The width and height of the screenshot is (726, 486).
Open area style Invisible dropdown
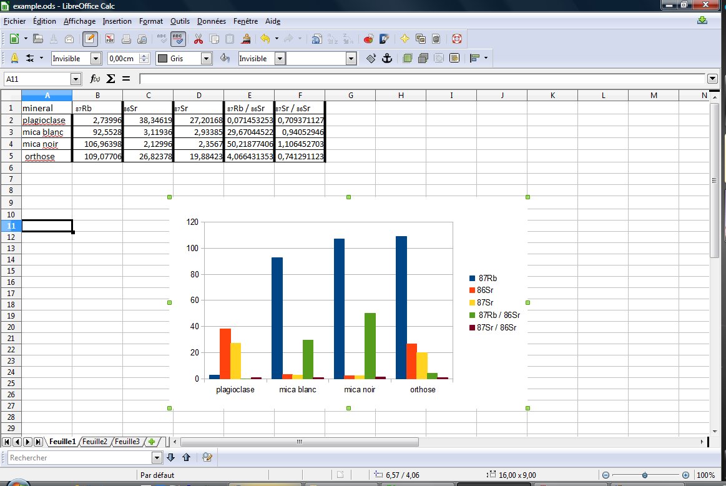tap(280, 58)
